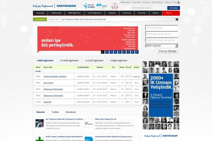The width and height of the screenshot is (212, 141).
Task: Go to slide 4 of the banner
Action: point(116,52)
